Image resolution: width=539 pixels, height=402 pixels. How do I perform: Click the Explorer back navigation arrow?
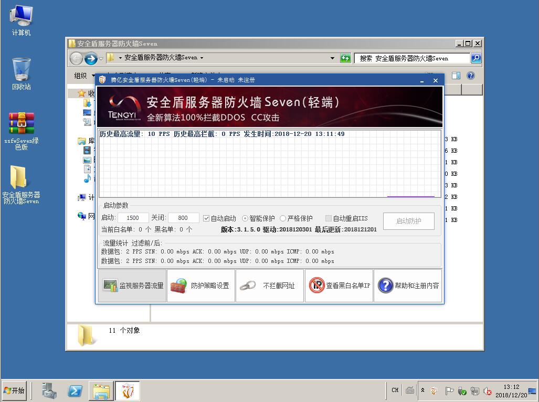pyautogui.click(x=76, y=58)
